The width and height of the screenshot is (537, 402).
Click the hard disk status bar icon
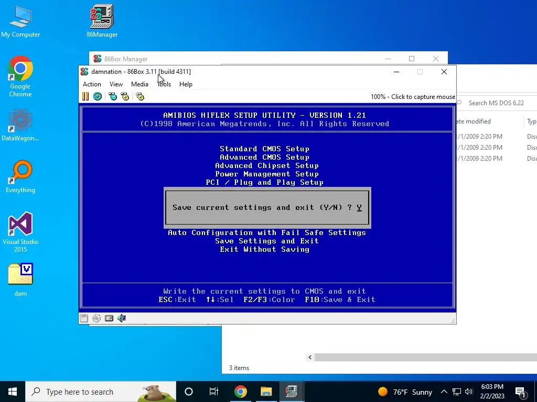pos(109,318)
